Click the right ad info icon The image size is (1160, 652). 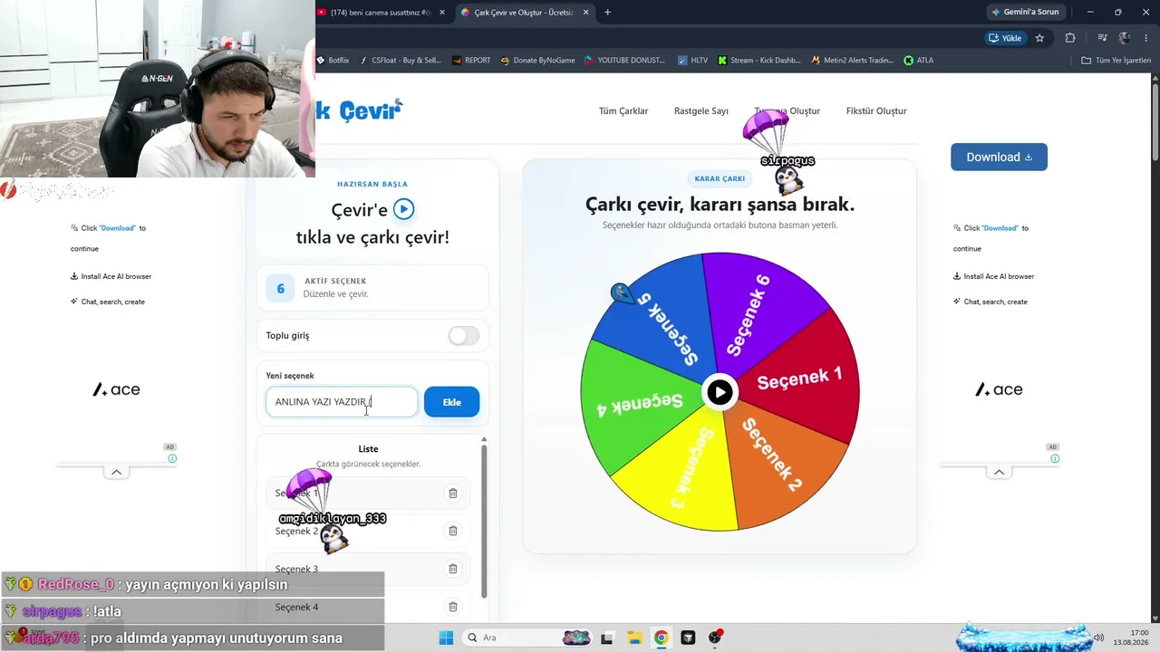(1055, 459)
